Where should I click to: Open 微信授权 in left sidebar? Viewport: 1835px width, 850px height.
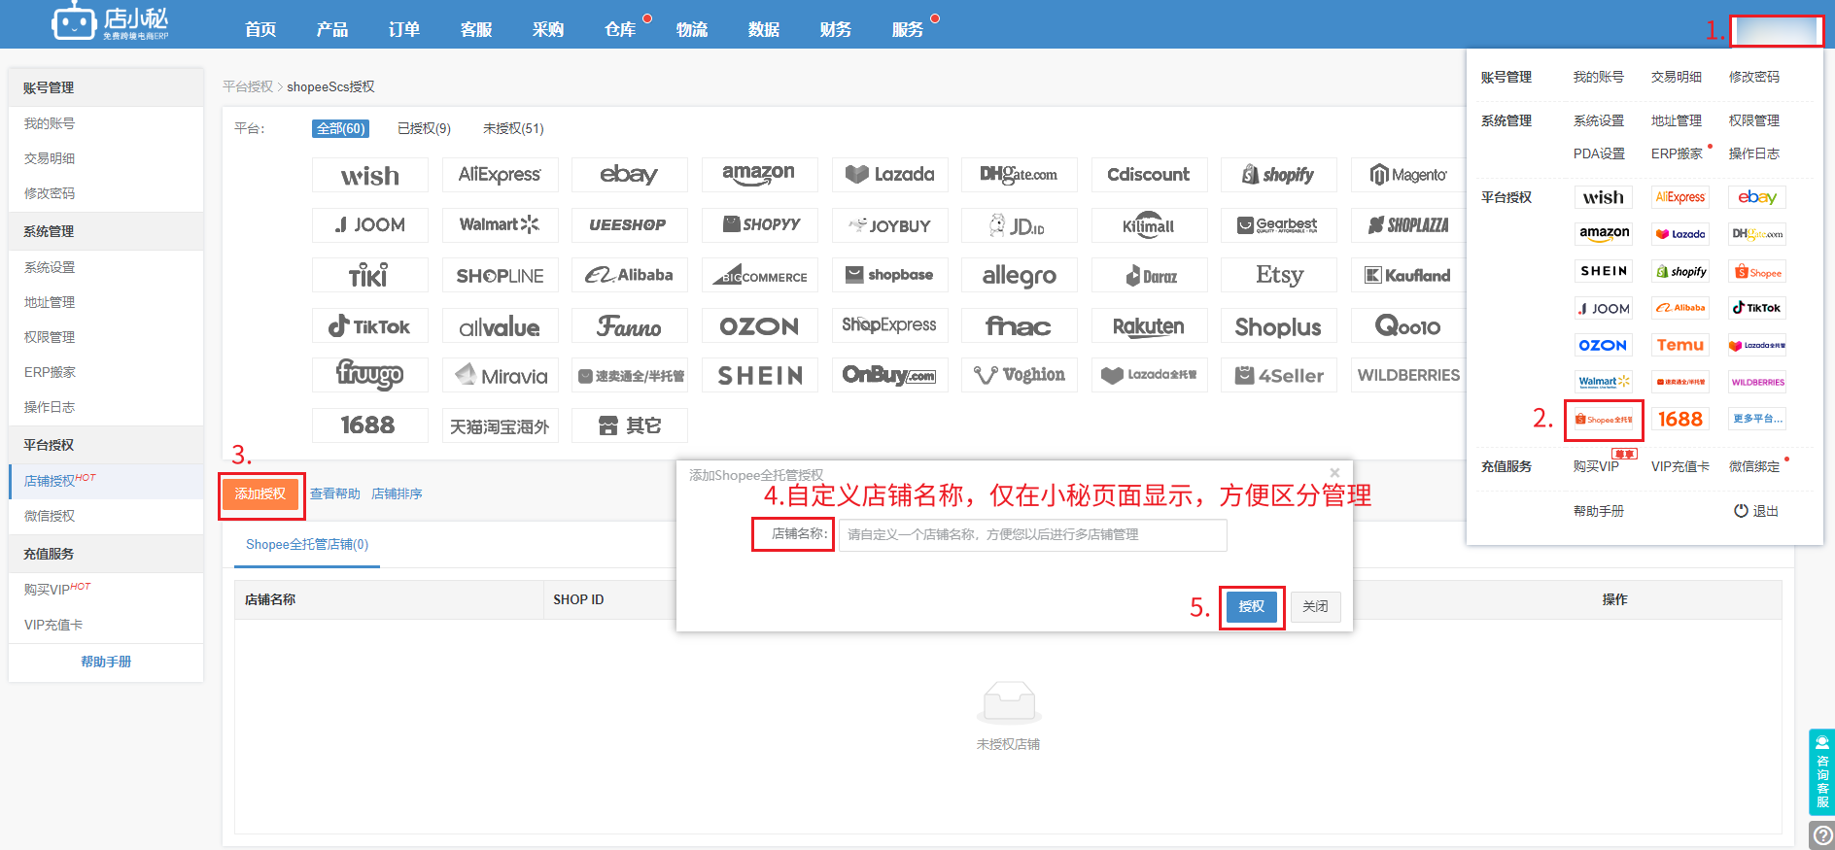click(x=50, y=516)
